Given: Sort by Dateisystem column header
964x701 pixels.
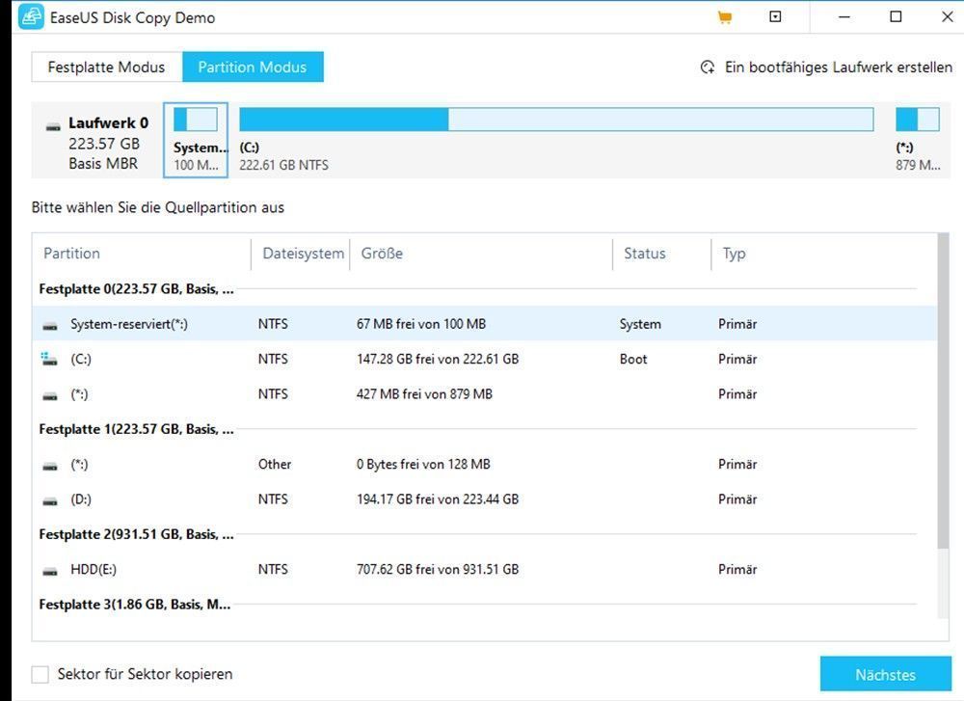Looking at the screenshot, I should point(303,254).
